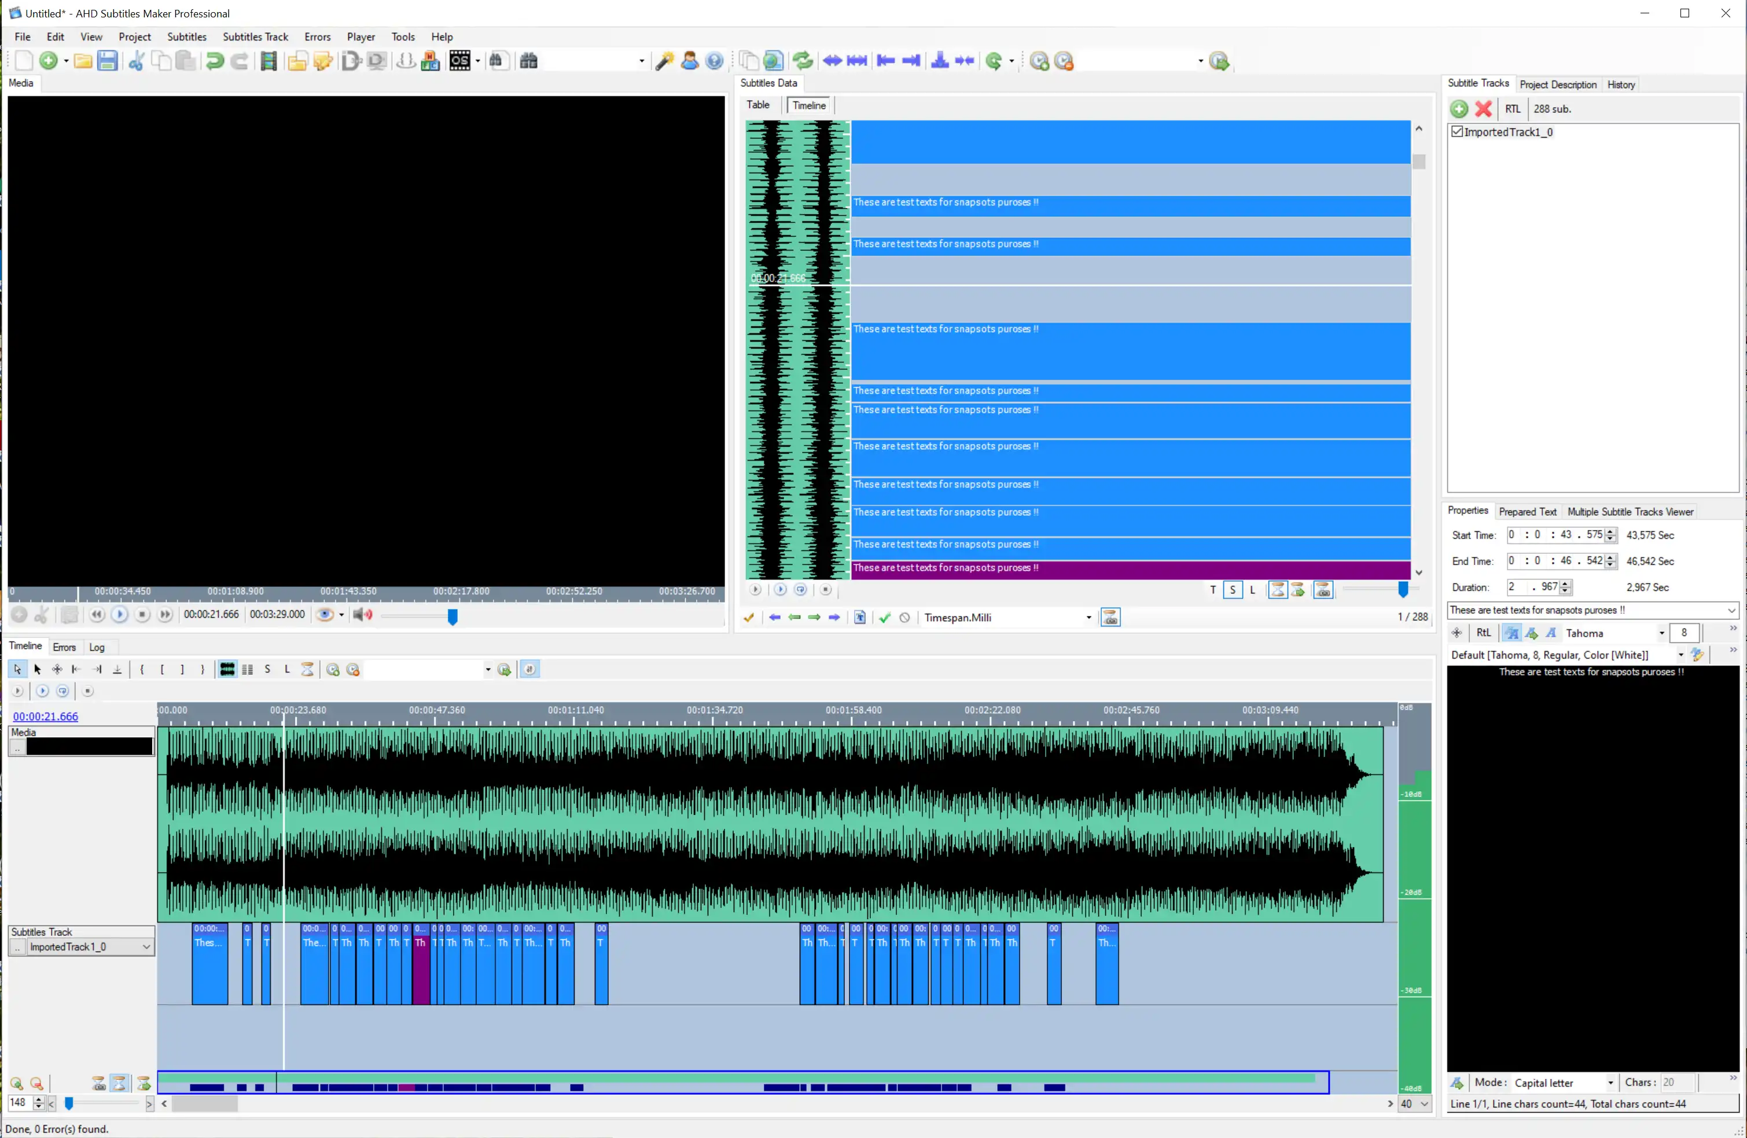Add a new subtitle track with green plus
This screenshot has width=1747, height=1138.
1458,109
